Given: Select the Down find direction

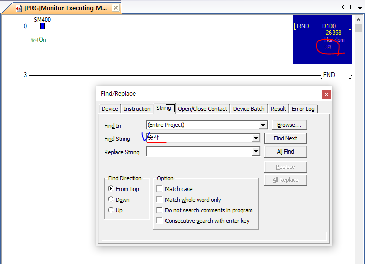Looking at the screenshot, I should click(x=111, y=199).
